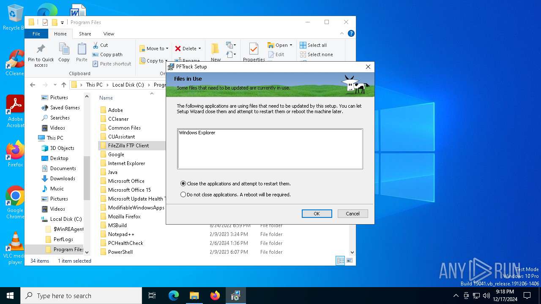The width and height of the screenshot is (541, 304).
Task: Select the FileZilla FTP Client folder
Action: click(x=128, y=146)
